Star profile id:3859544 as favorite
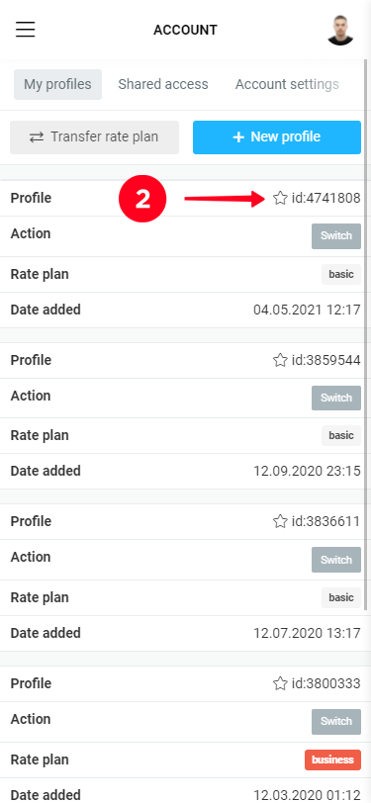This screenshot has height=803, width=371. [280, 360]
